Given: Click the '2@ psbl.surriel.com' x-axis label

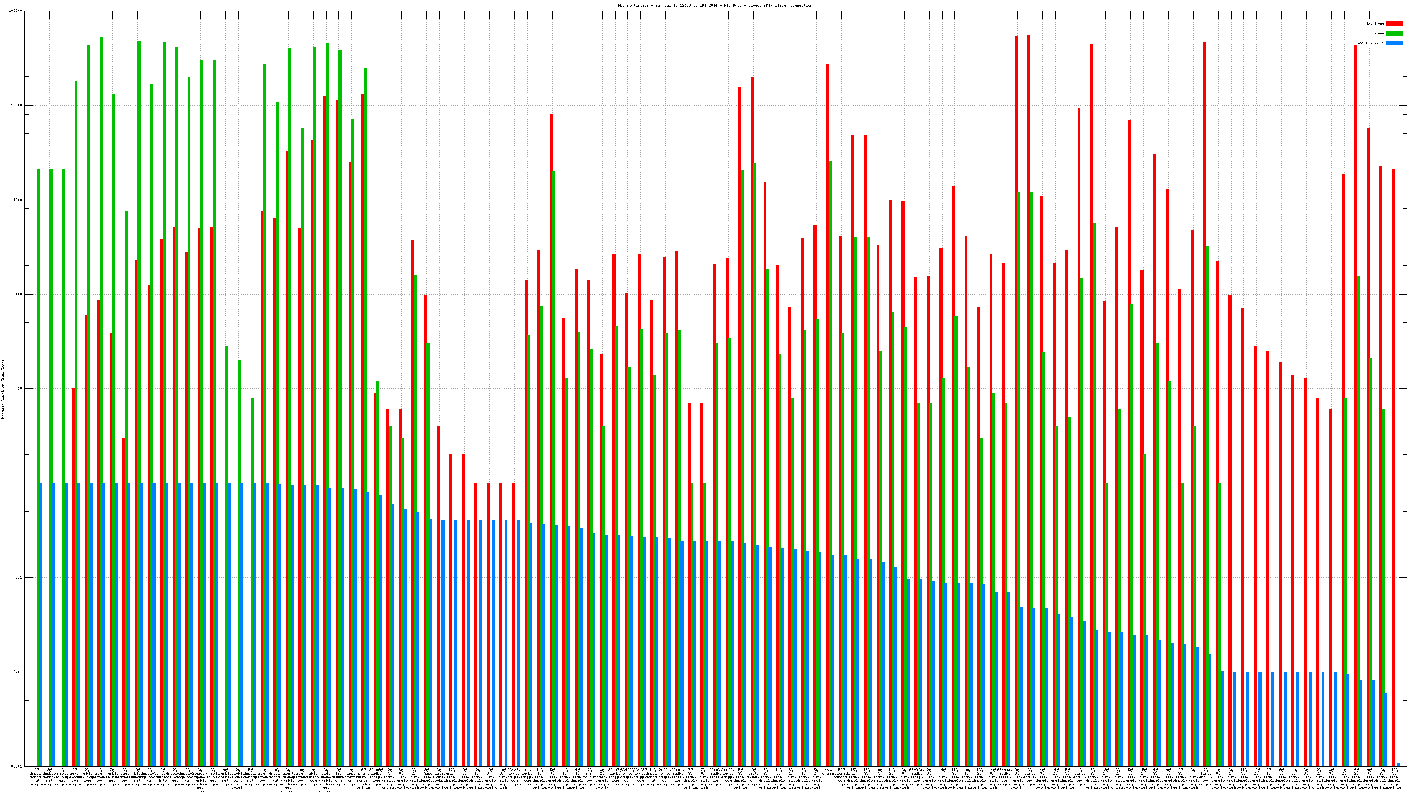Looking at the screenshot, I should (87, 778).
